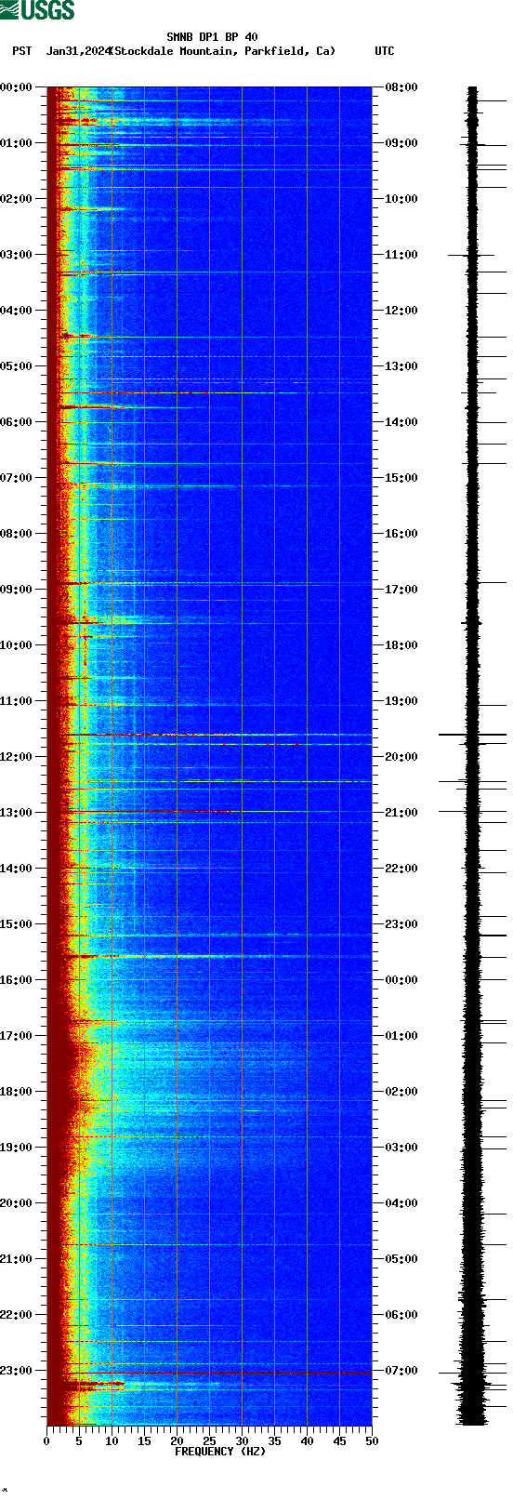Screen dimensions: 513x1500
Task: Click the PST time label 23:00
Action: [x=17, y=1371]
